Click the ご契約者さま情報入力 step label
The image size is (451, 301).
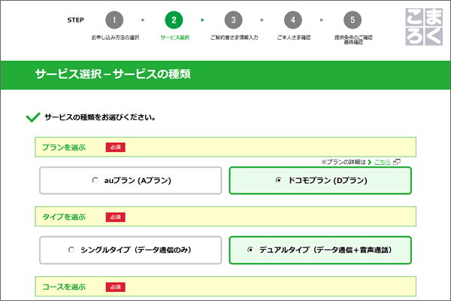(x=234, y=38)
